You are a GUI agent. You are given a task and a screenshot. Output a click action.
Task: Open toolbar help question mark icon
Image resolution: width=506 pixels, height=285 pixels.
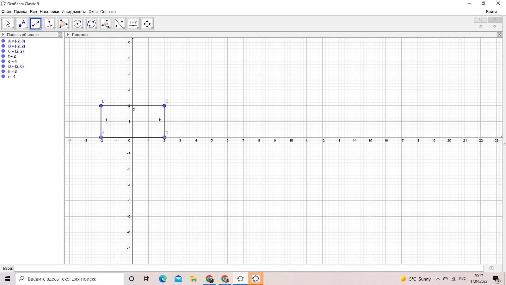pyautogui.click(x=480, y=26)
